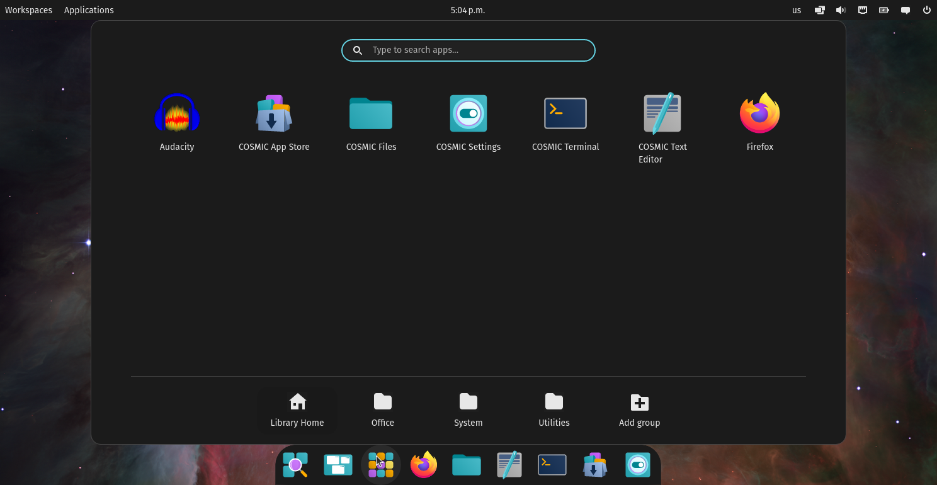The image size is (937, 485).
Task: Open the Files folder icon in dock
Action: tap(467, 465)
